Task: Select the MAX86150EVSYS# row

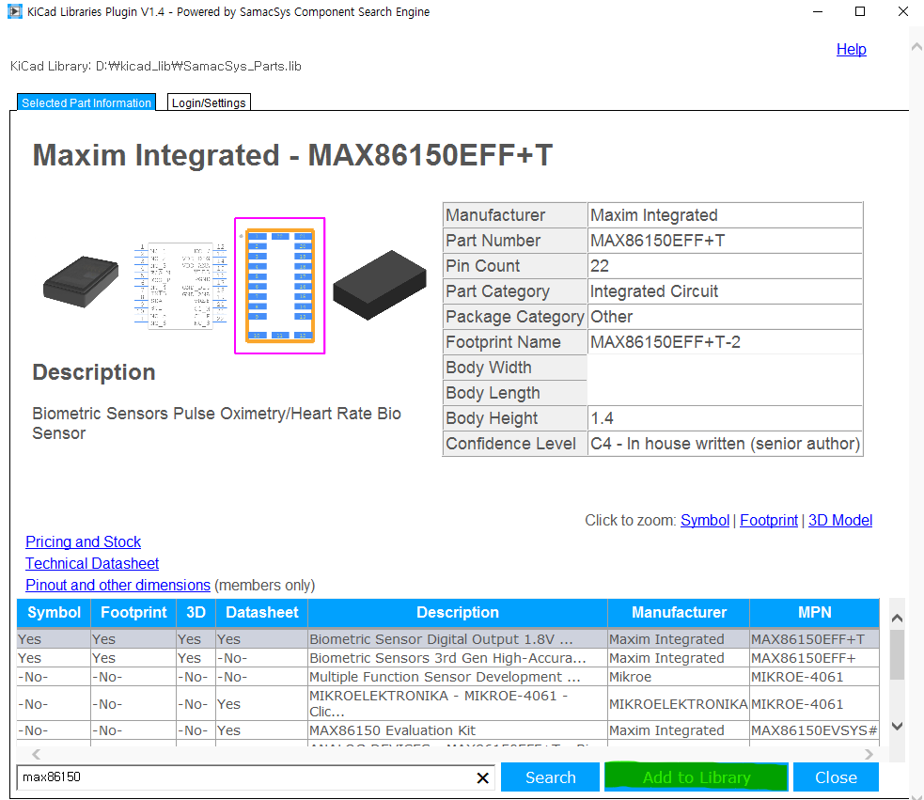Action: pyautogui.click(x=447, y=730)
